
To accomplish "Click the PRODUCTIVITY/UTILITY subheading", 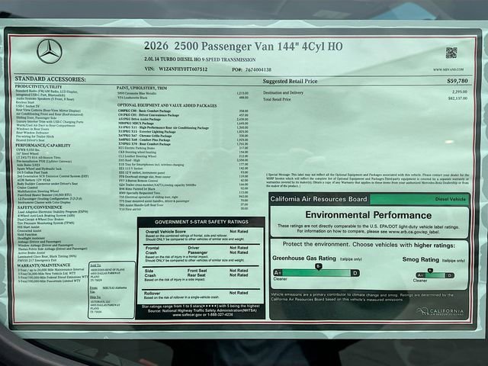I will pyautogui.click(x=38, y=87).
